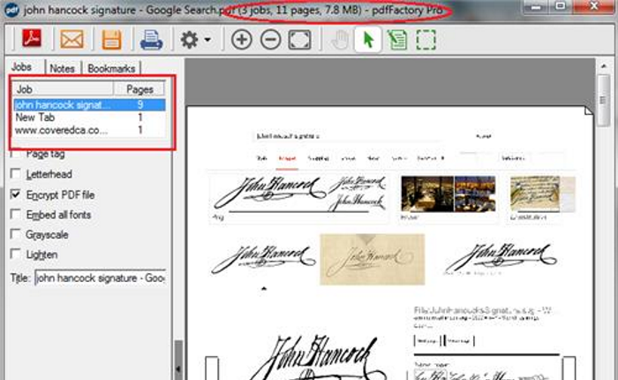Sort by the Job column header
Viewport: 618px width, 380px height.
63,89
